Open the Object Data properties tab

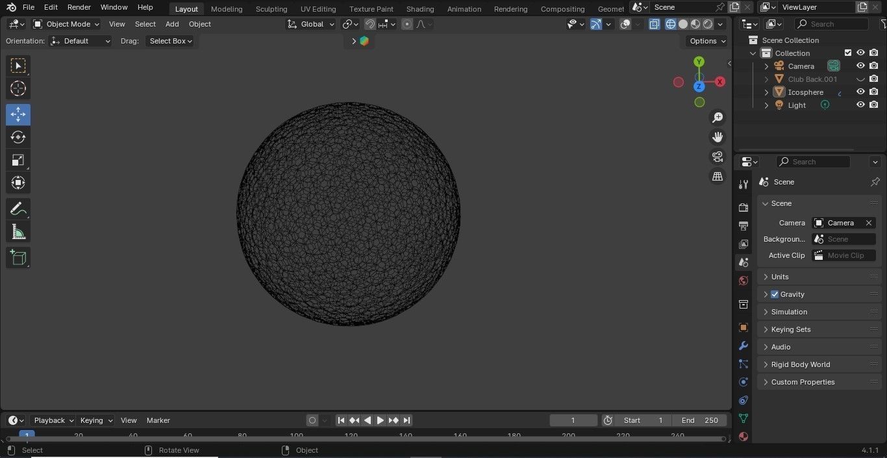coord(743,418)
